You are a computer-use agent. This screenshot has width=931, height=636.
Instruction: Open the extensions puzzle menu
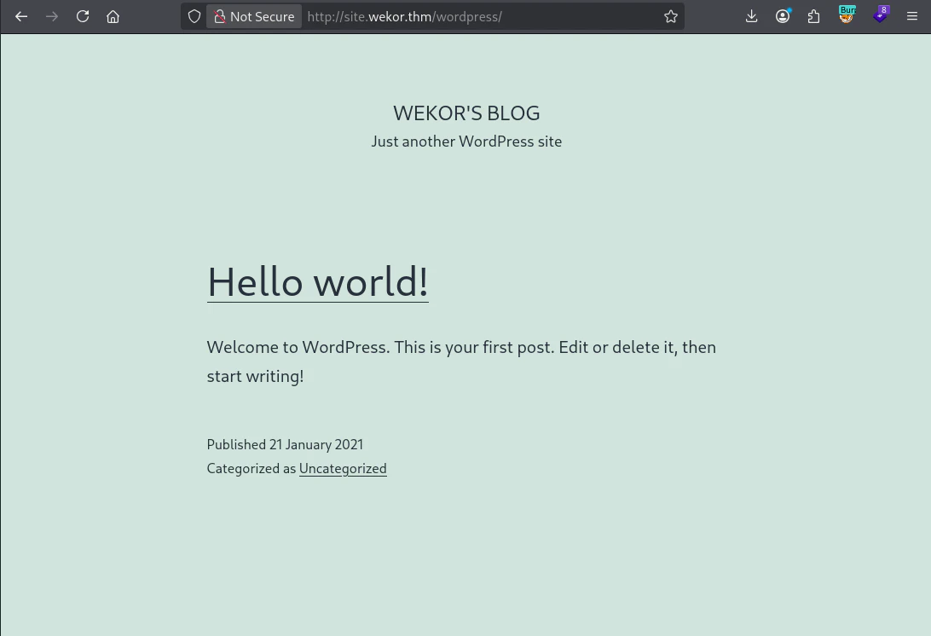coord(814,17)
